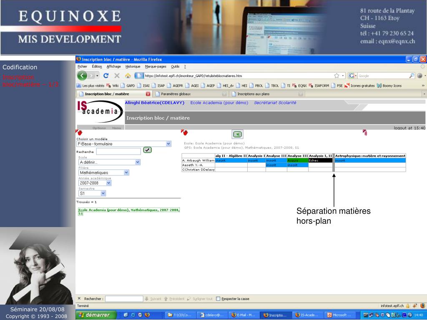Click red hand icon above Ecole info
Image resolution: width=427 pixels, height=320 pixels.
(184, 132)
